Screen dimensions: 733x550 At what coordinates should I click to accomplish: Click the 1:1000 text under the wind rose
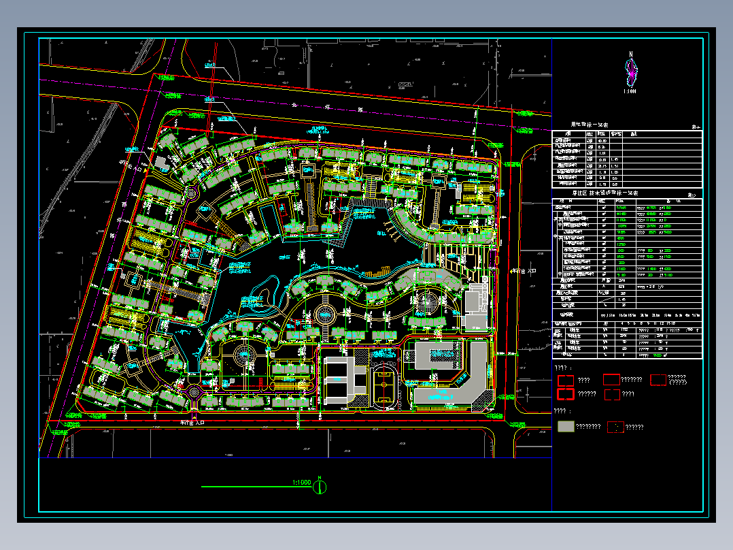630,91
